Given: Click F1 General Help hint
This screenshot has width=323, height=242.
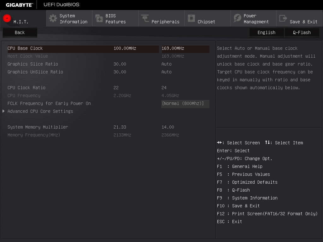Looking at the screenshot, I should (x=240, y=166).
